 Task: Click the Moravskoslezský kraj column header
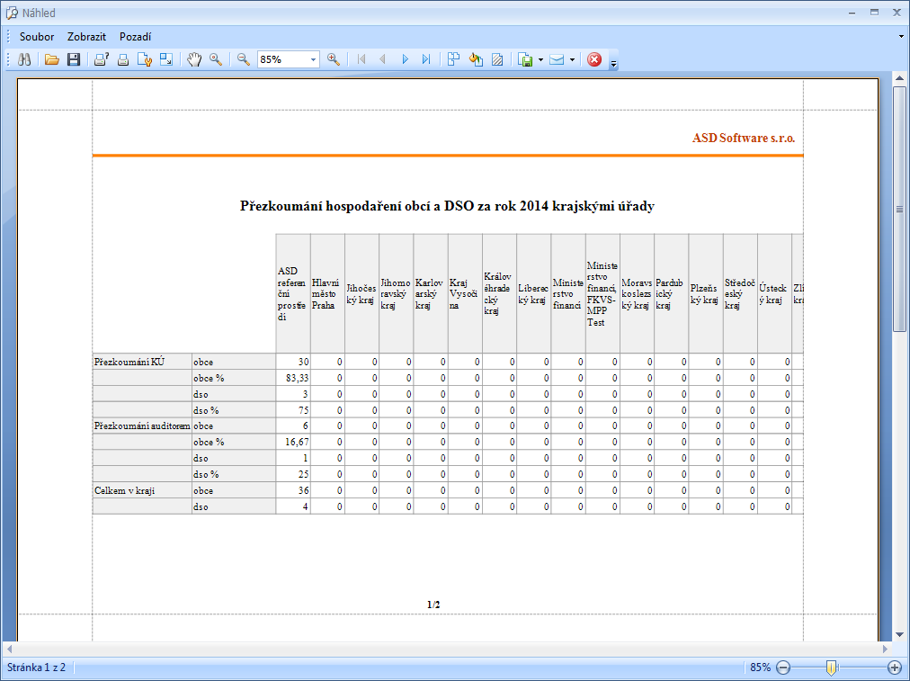[x=637, y=294]
